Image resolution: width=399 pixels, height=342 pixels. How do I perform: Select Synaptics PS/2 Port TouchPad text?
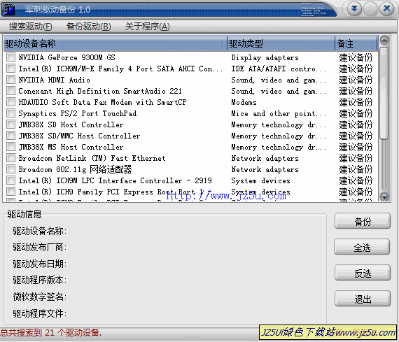pyautogui.click(x=78, y=113)
